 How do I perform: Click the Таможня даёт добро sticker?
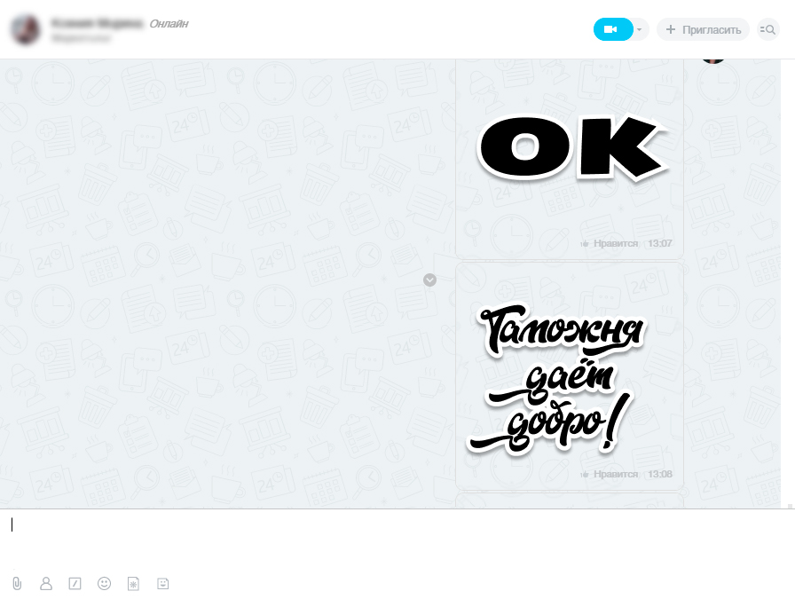click(555, 380)
